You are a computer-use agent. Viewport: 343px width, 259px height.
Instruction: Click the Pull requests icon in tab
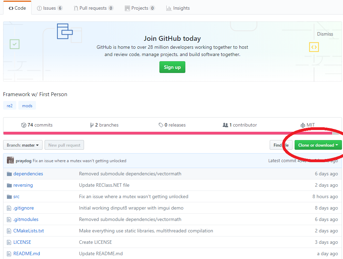coord(76,8)
